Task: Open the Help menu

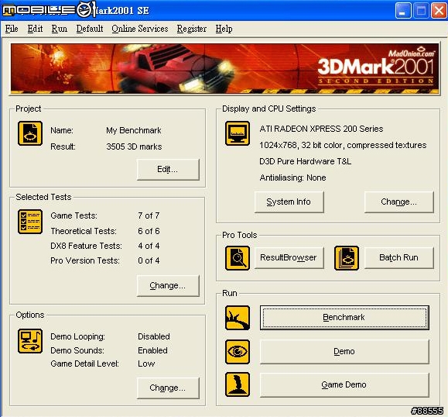Action: pos(224,29)
